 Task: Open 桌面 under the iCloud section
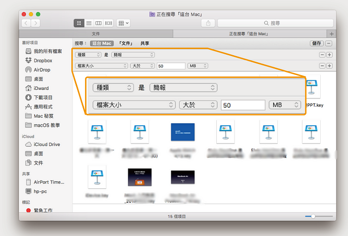[34, 154]
